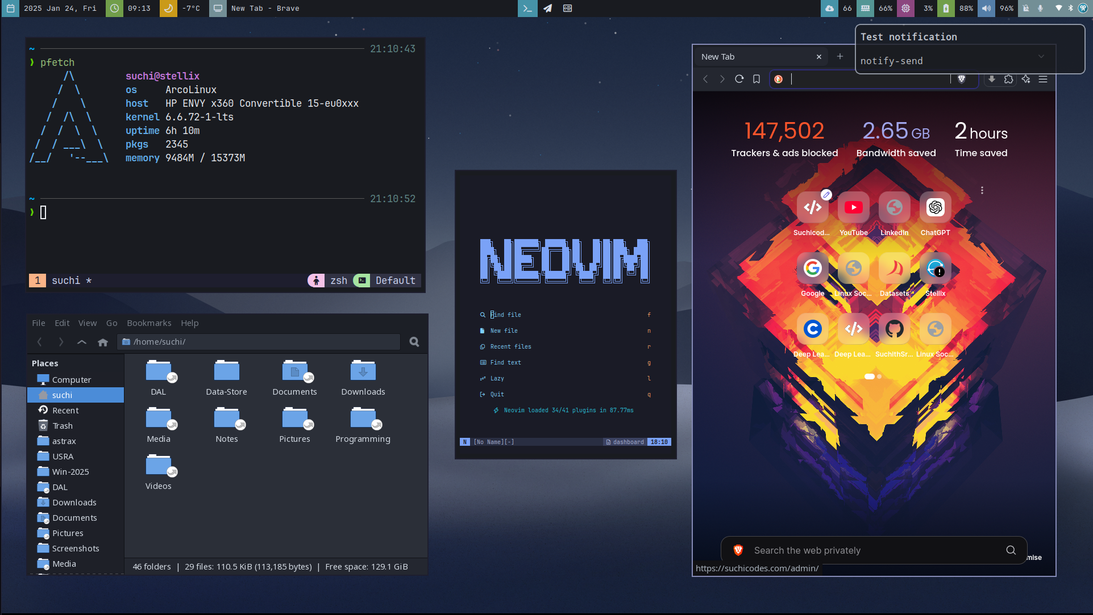Click the Brave bookmark icon
The height and width of the screenshot is (615, 1093).
757,79
